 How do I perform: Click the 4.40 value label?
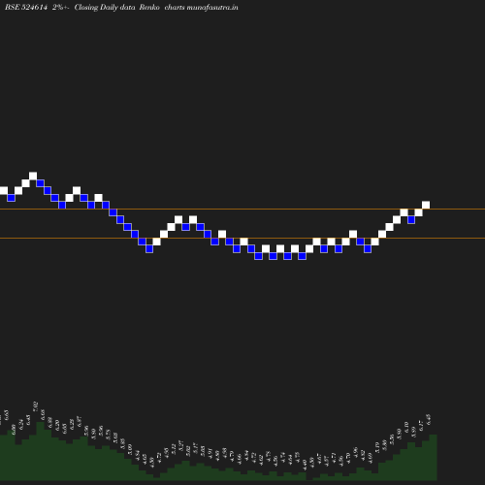pos(305,465)
